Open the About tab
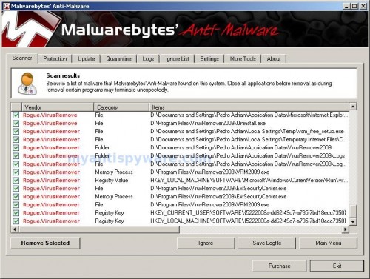 (274, 58)
